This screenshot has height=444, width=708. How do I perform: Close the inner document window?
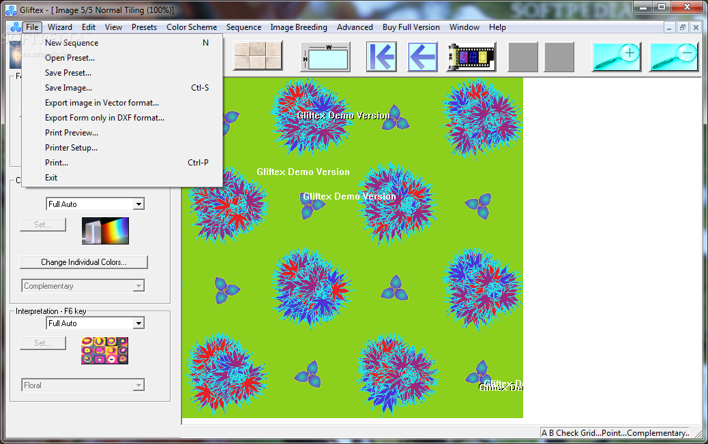click(x=696, y=27)
